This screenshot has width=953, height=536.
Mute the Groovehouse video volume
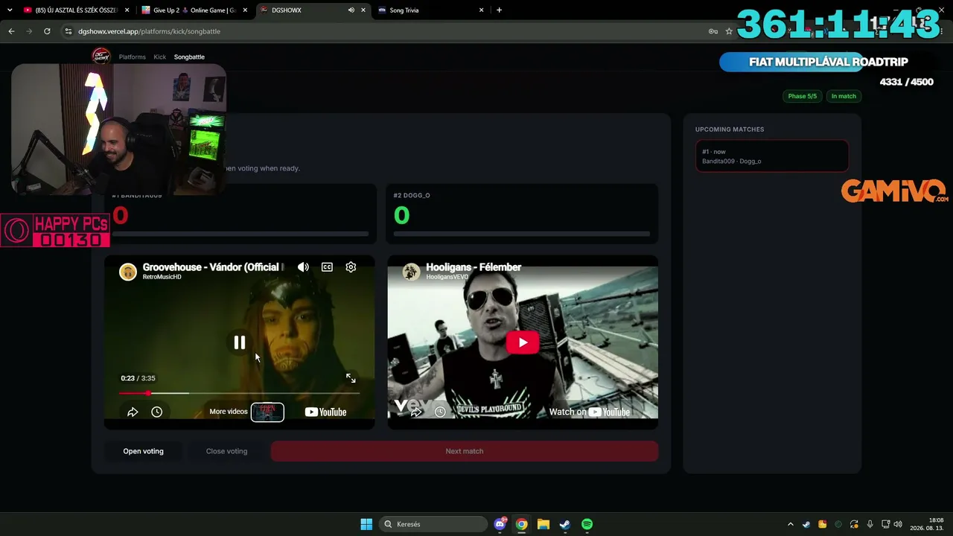[303, 267]
